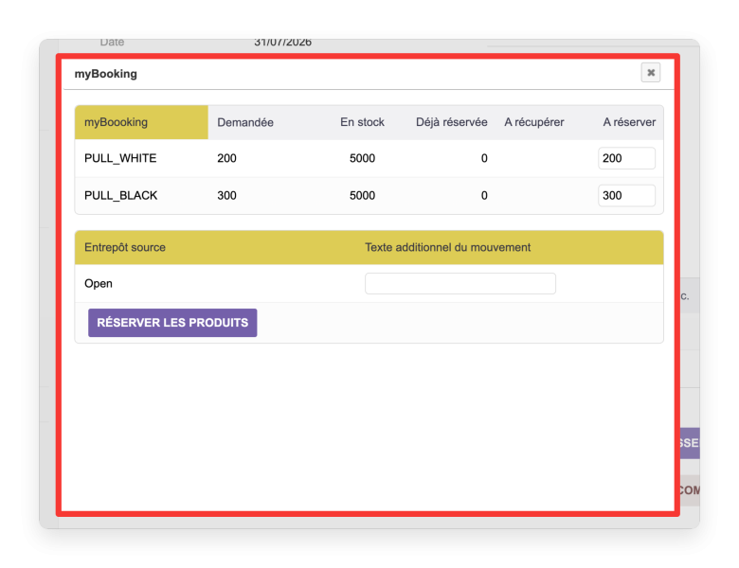Screen dimensions: 739x568
Task: Select the Open warehouse value
Action: 98,284
